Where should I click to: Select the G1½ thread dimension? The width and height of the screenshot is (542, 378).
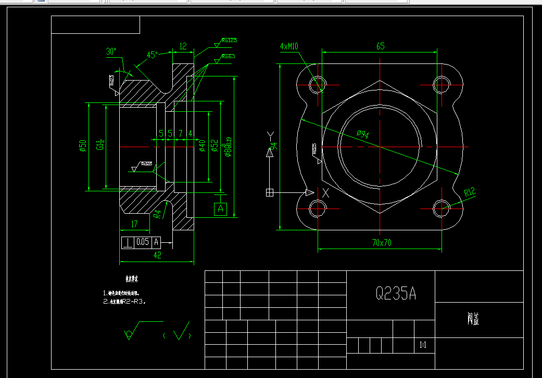100,145
